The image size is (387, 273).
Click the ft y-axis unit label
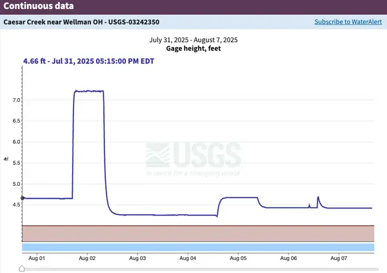click(x=7, y=159)
